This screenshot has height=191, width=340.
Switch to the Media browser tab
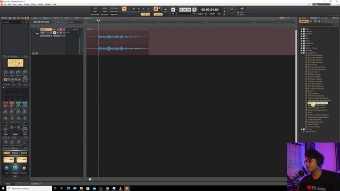coord(303,18)
